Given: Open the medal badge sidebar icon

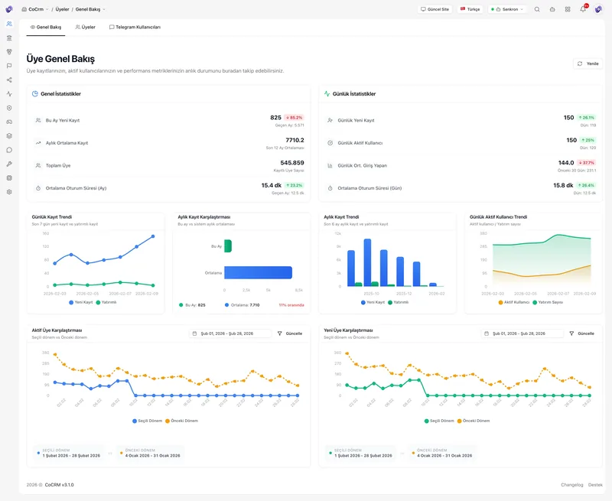Looking at the screenshot, I should tap(9, 52).
